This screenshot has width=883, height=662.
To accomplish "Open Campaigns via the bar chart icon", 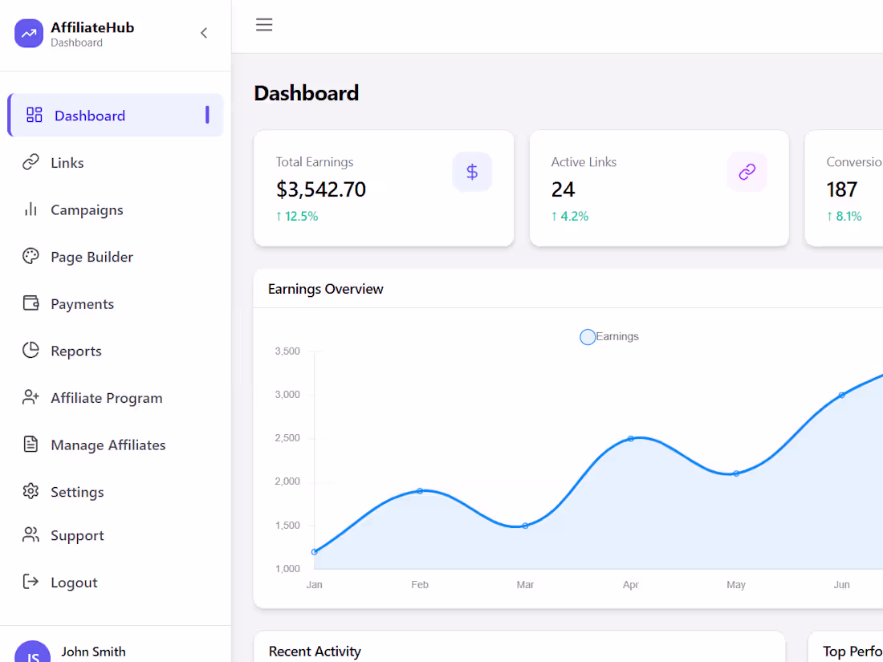I will click(30, 209).
